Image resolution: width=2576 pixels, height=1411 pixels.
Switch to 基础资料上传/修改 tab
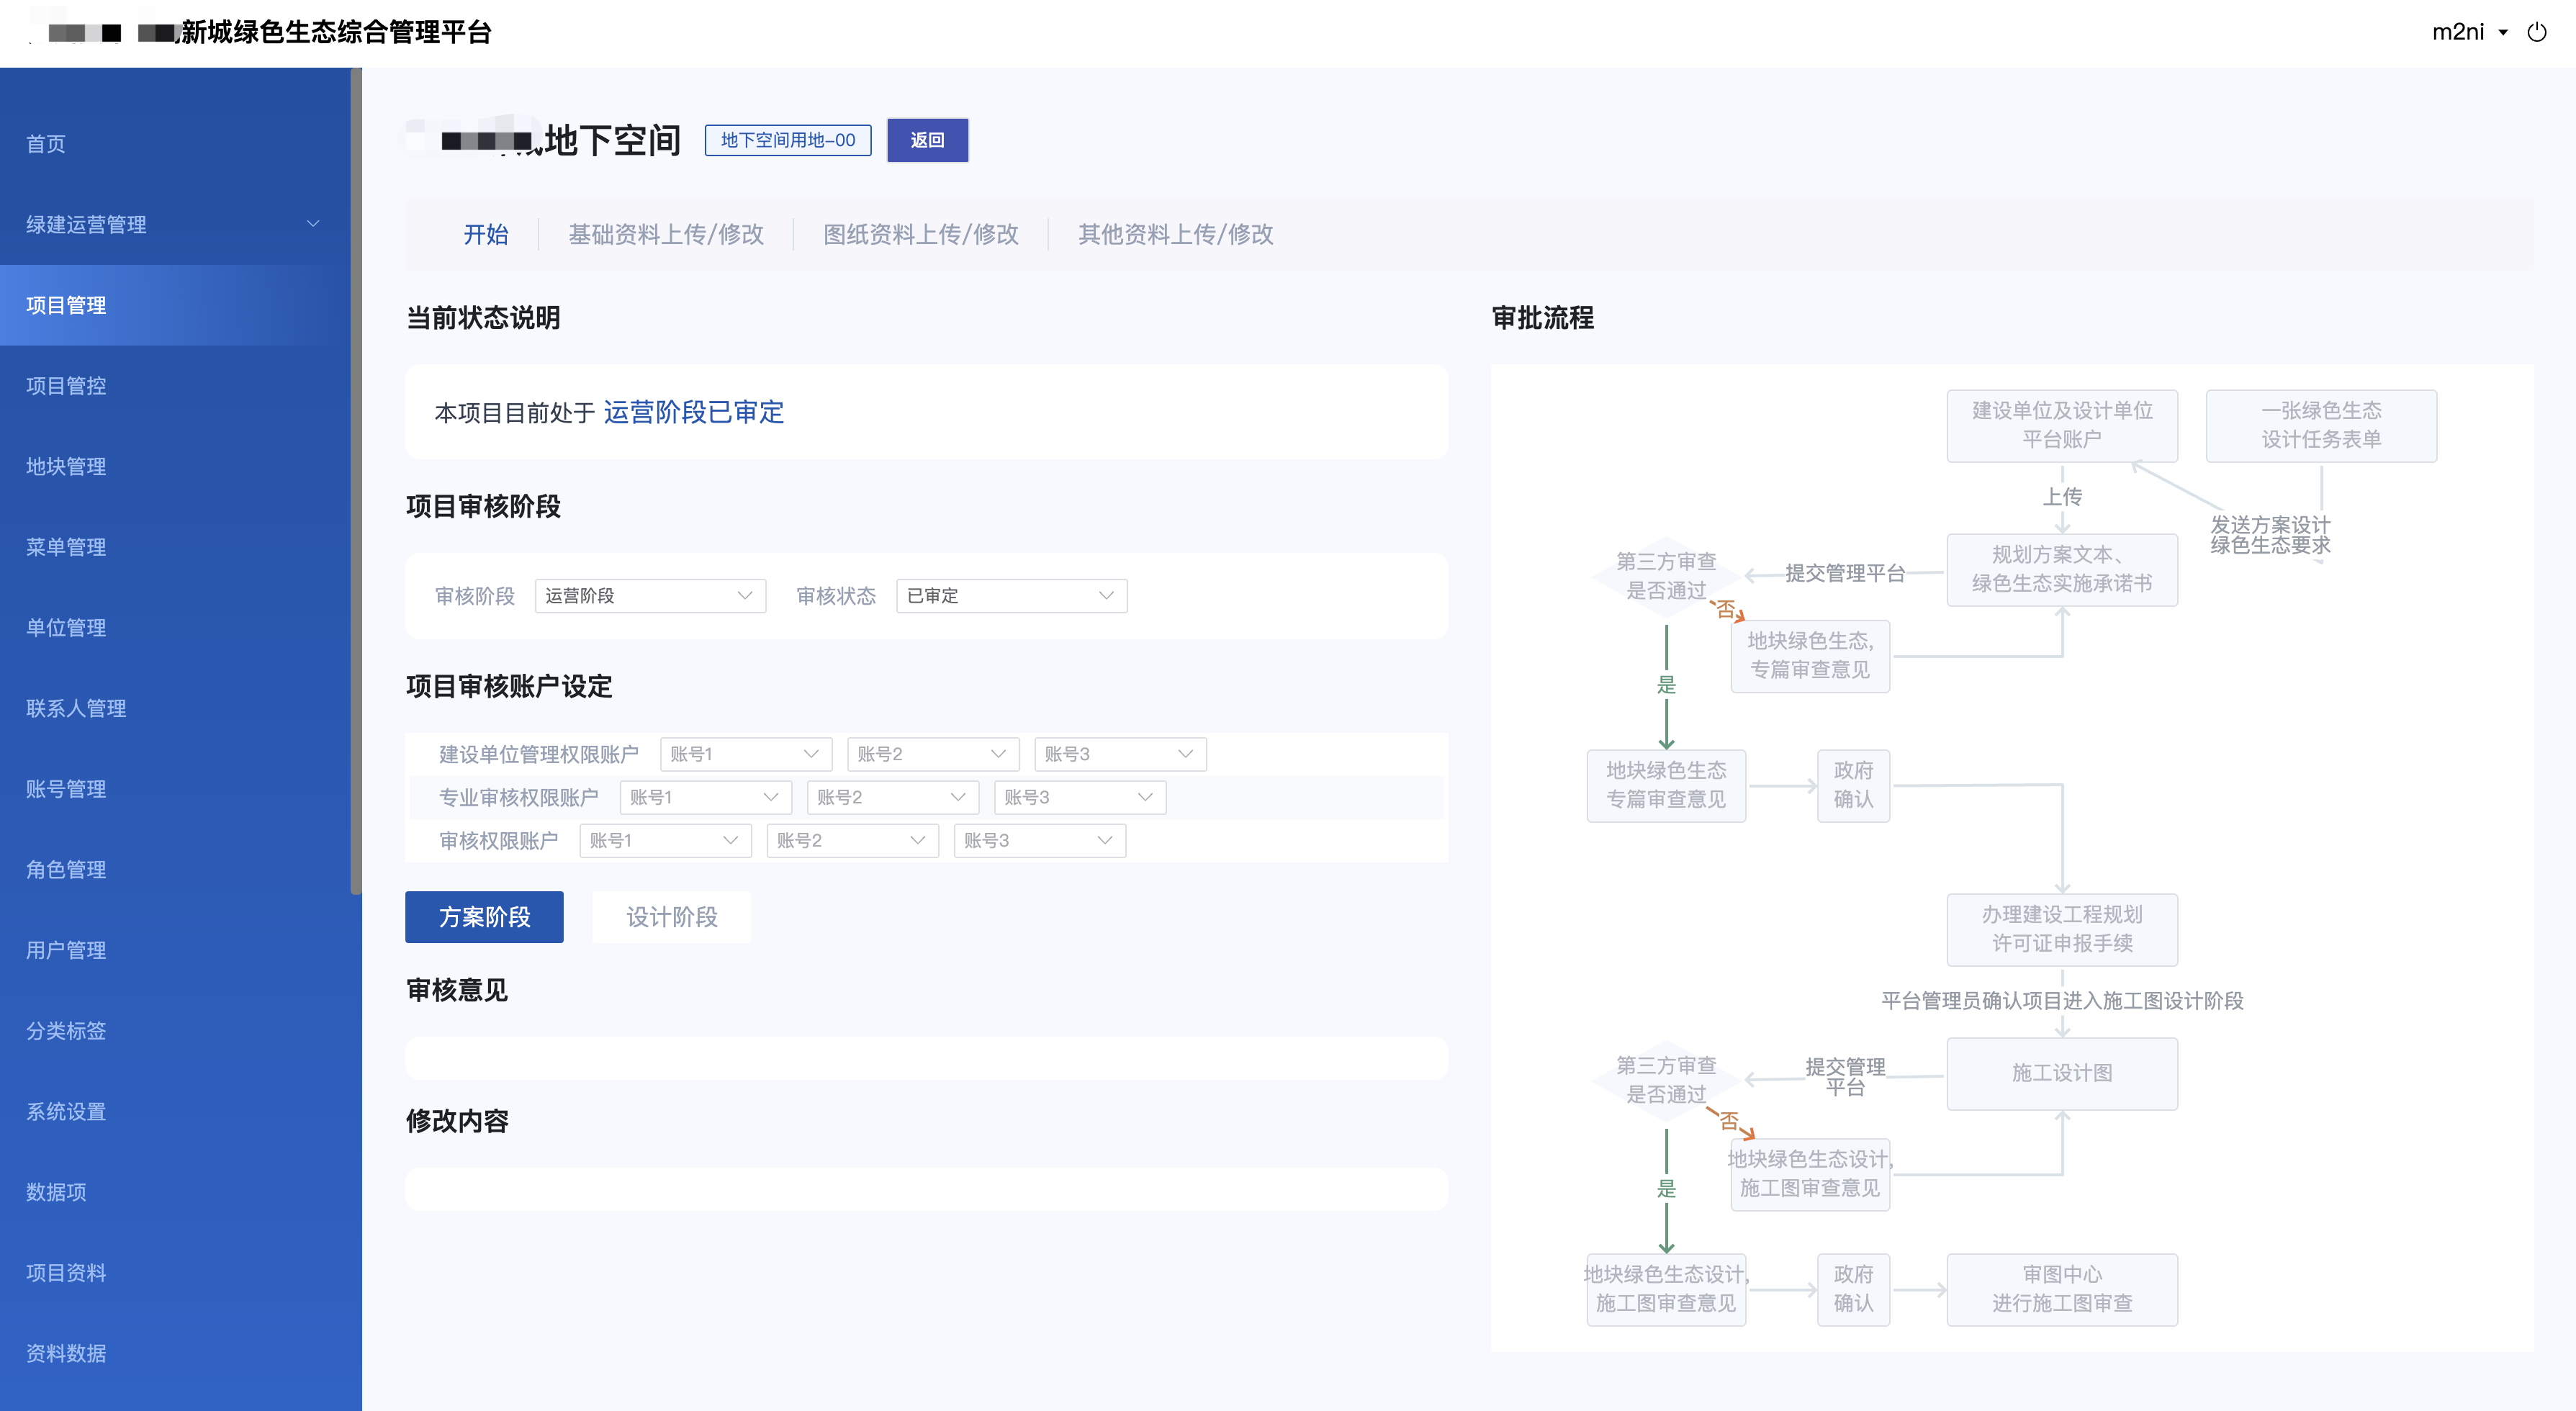click(x=666, y=234)
